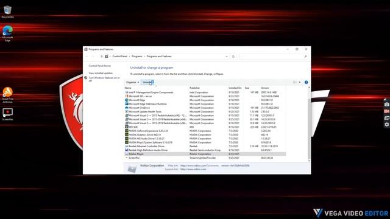390x219 pixels.
Task: Click the ScreenRec camera screenshot icon
Action: (x=386, y=105)
